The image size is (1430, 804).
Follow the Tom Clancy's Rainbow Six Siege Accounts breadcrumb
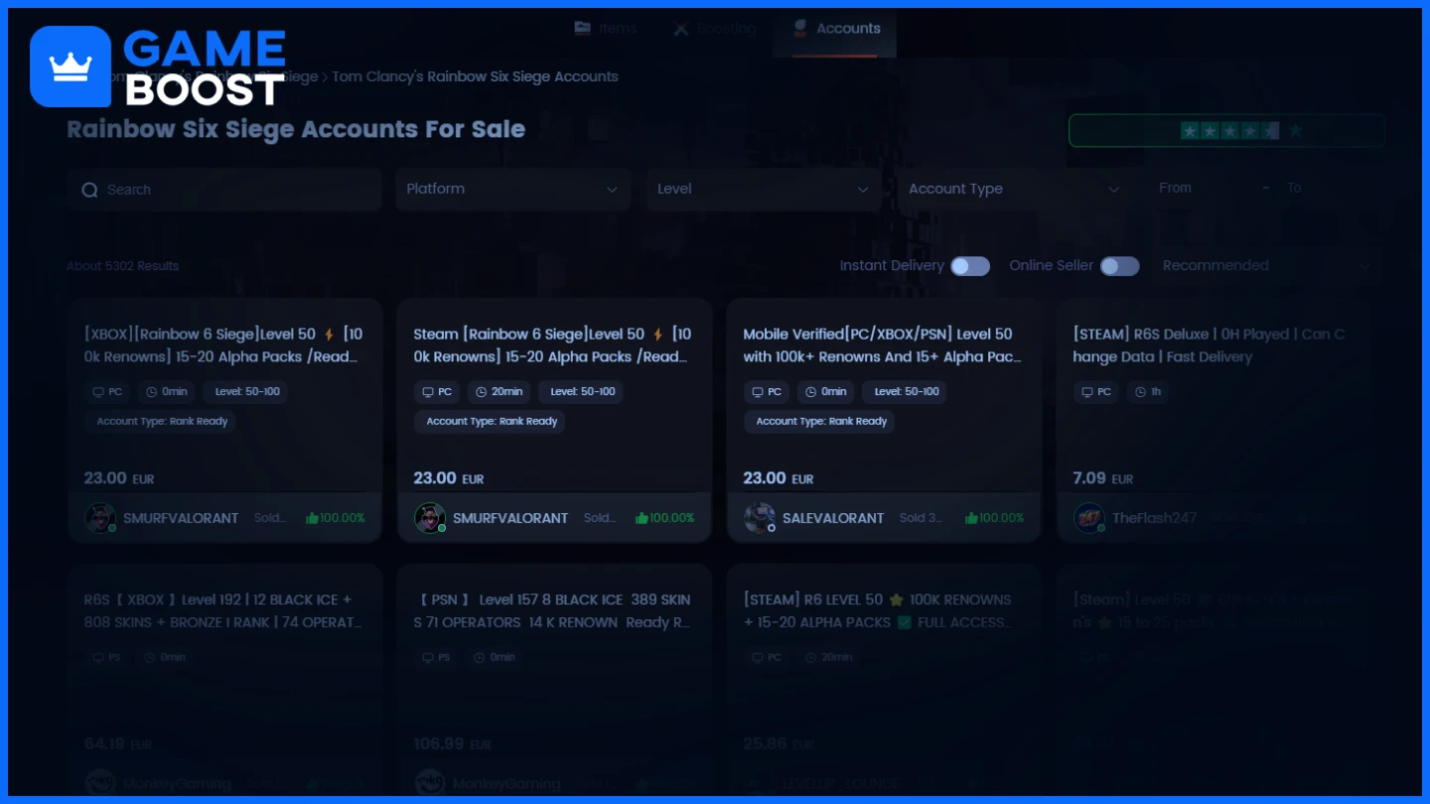coord(475,76)
